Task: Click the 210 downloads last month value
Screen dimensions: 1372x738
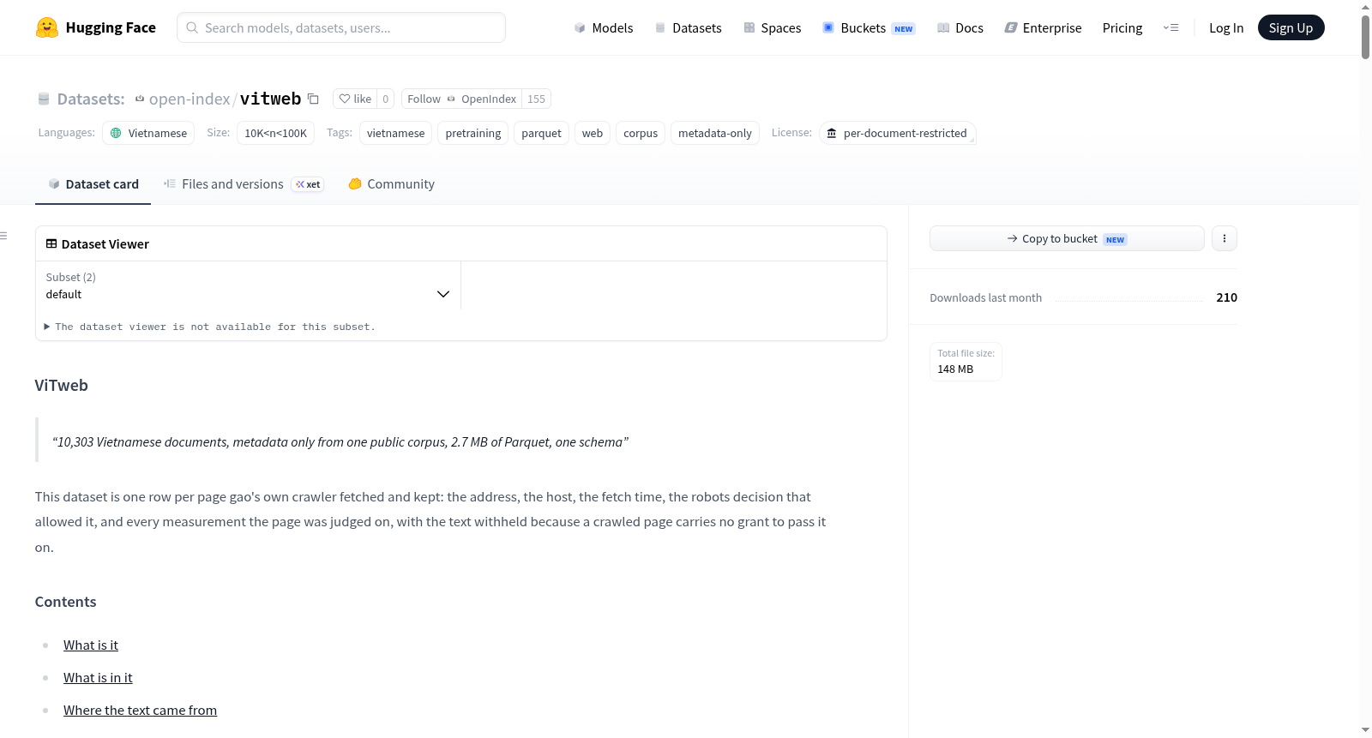Action: 1226,297
